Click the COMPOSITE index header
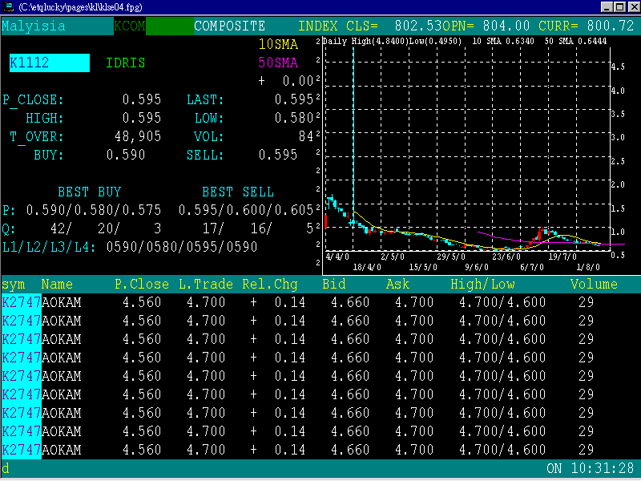 pos(229,26)
